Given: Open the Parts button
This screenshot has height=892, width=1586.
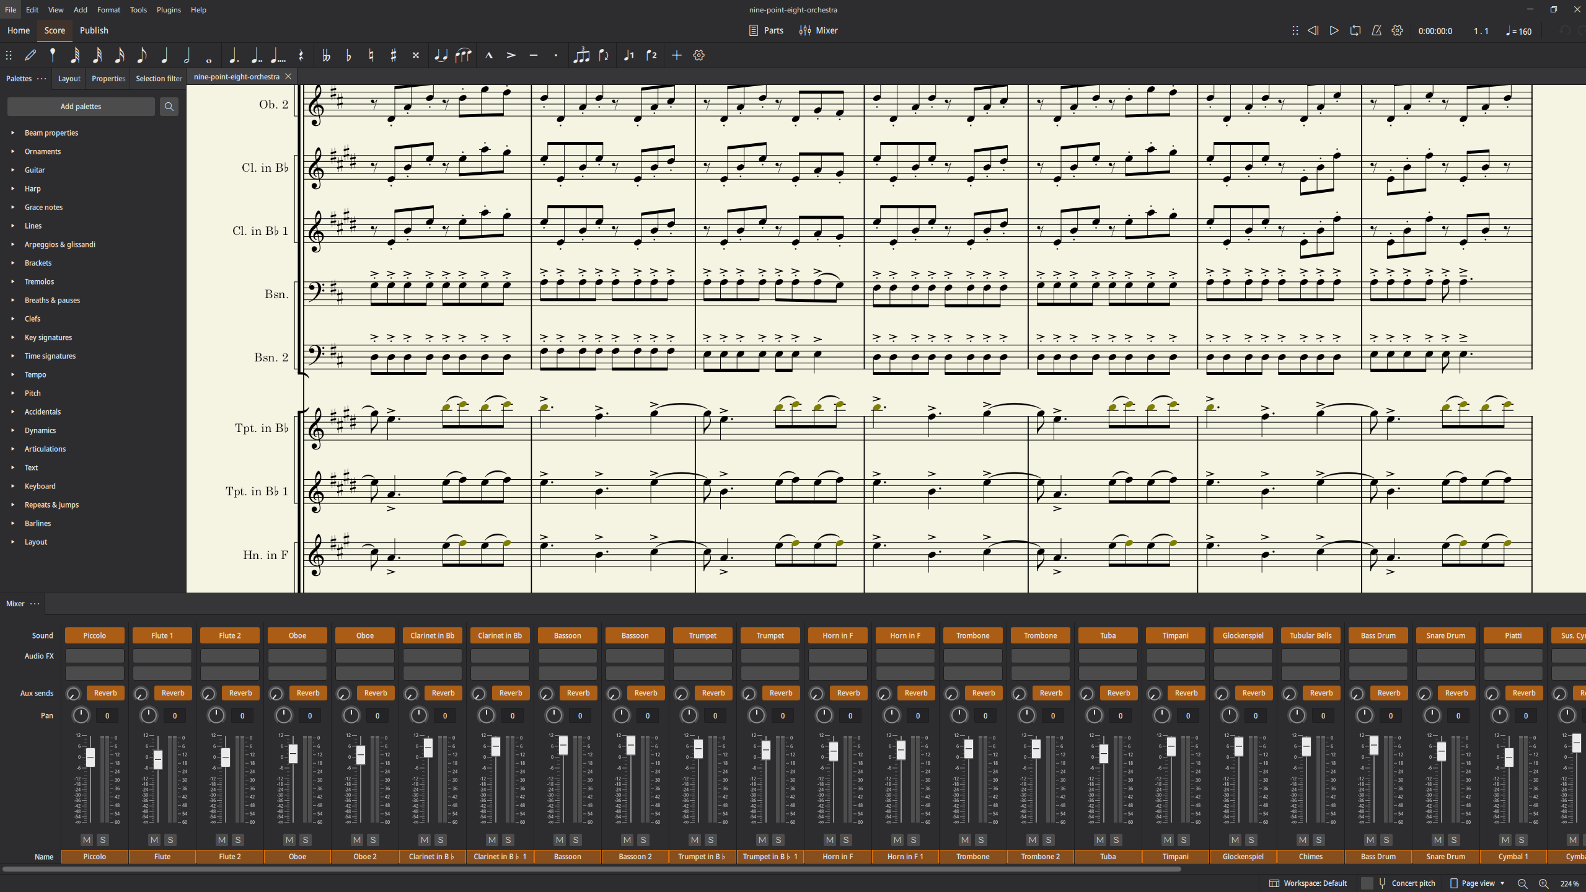Looking at the screenshot, I should tap(766, 30).
